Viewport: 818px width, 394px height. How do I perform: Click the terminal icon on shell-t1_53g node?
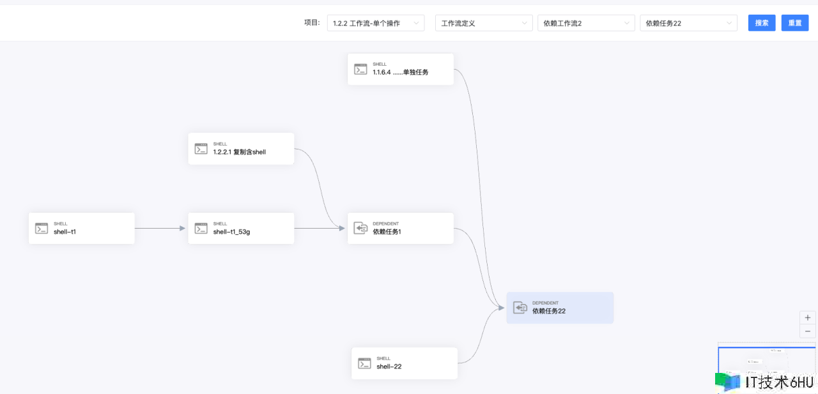coord(201,229)
